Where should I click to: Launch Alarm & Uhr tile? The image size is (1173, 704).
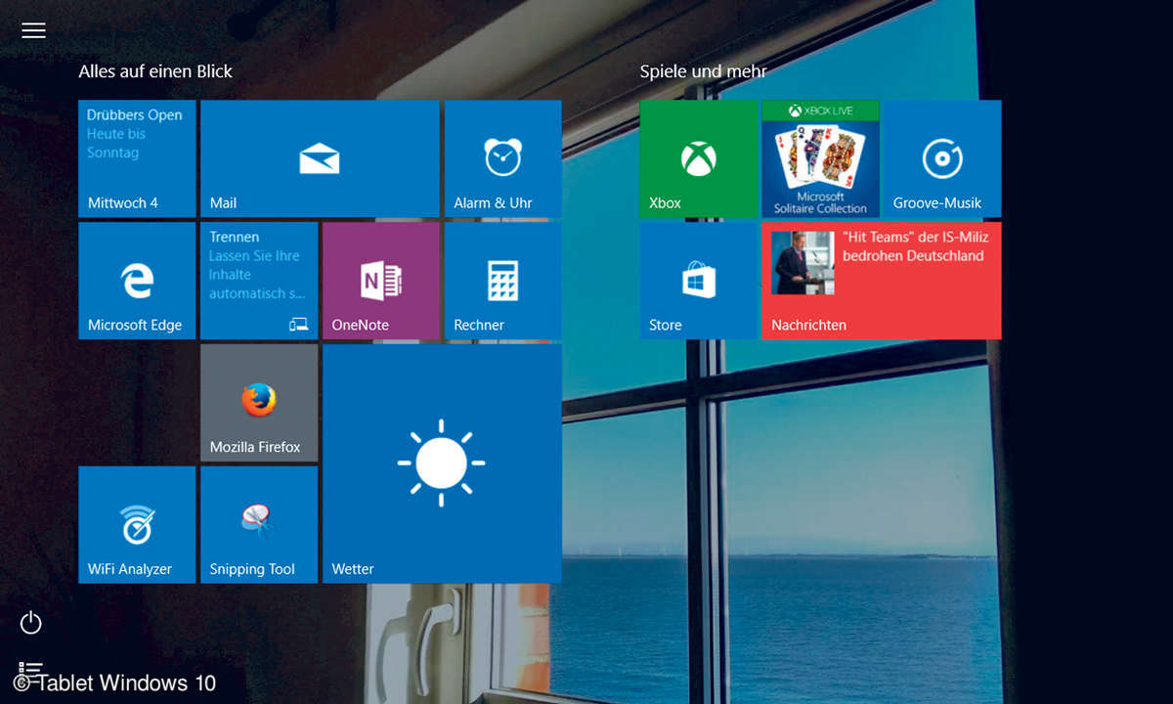pyautogui.click(x=502, y=158)
